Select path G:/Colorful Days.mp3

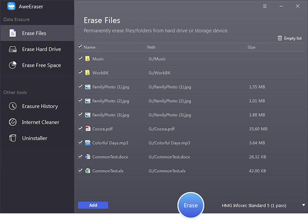tap(169, 143)
